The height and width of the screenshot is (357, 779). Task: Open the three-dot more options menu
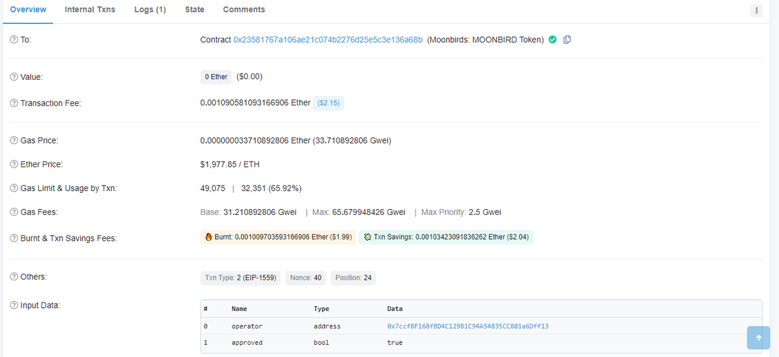tap(756, 10)
